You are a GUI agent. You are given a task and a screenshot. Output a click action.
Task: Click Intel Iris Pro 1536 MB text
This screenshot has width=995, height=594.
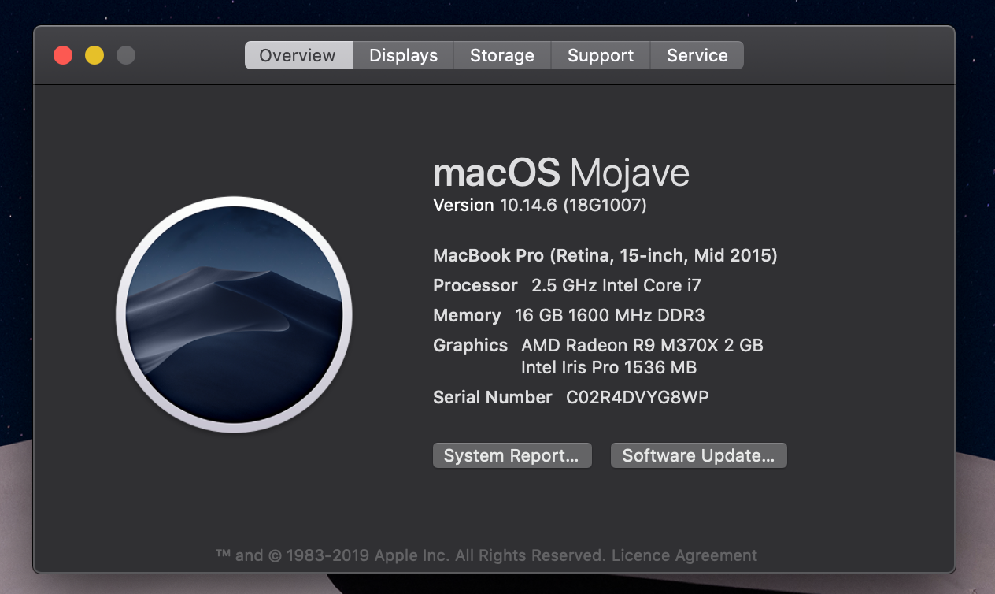click(x=609, y=367)
